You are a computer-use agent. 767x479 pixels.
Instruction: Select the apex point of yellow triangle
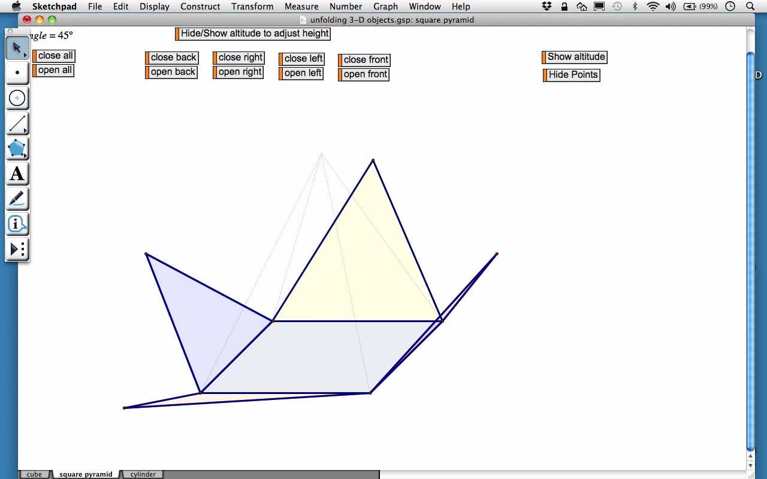[x=373, y=160]
